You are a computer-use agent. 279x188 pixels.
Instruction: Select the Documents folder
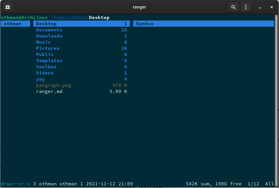(49, 30)
